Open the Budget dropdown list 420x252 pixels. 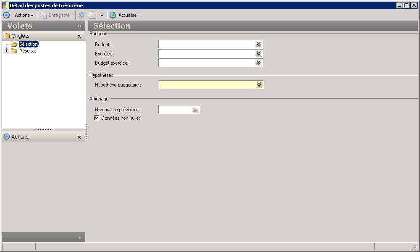[258, 45]
